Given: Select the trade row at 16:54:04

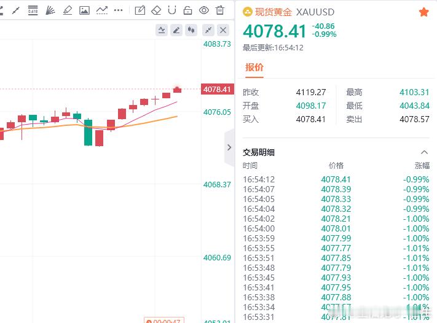Looking at the screenshot, I should [336, 209].
